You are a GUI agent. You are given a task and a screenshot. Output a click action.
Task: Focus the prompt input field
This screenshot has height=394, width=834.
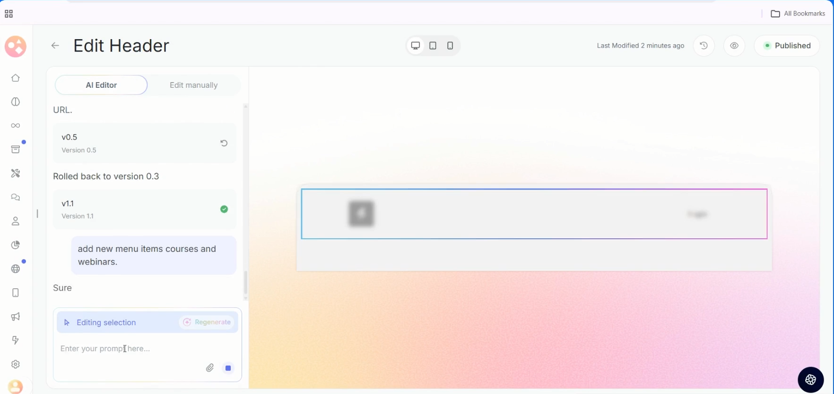[142, 349]
